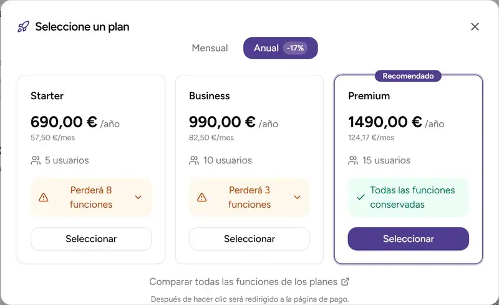Click the warning icon in Business plan
499x305 pixels.
[202, 197]
